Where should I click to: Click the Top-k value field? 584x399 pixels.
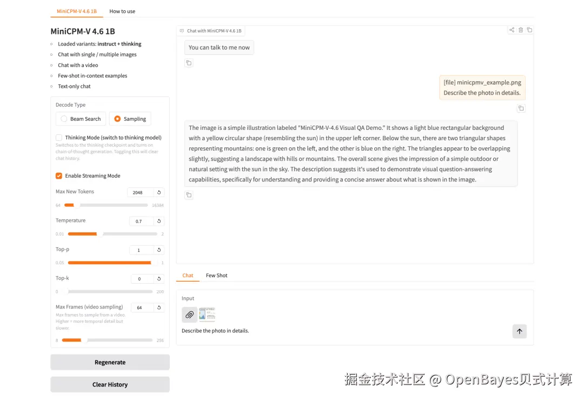click(x=142, y=279)
